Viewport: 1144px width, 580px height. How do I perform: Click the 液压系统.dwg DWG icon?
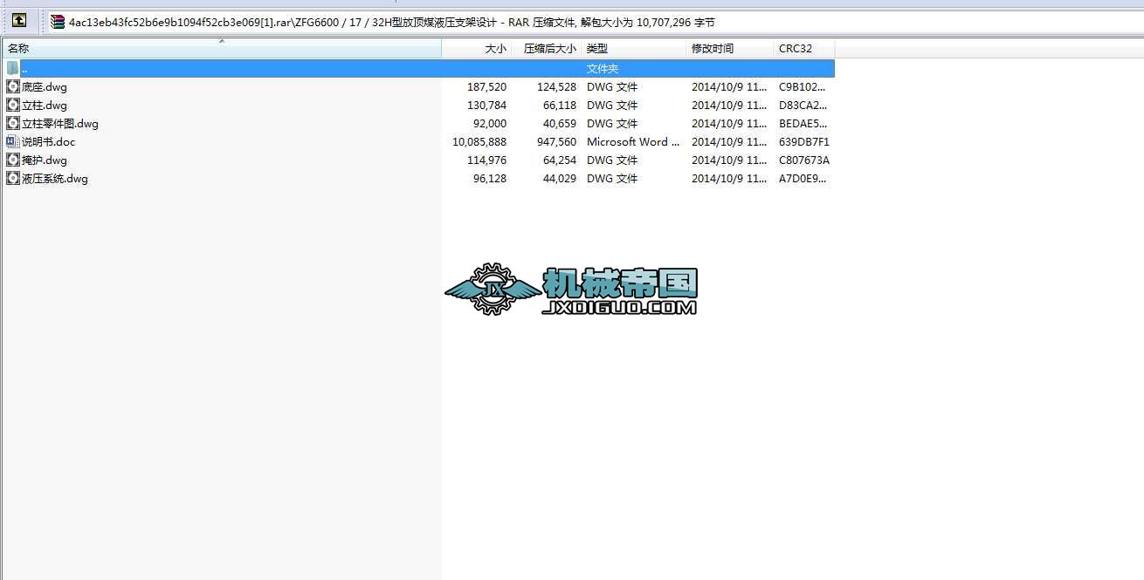click(x=12, y=178)
